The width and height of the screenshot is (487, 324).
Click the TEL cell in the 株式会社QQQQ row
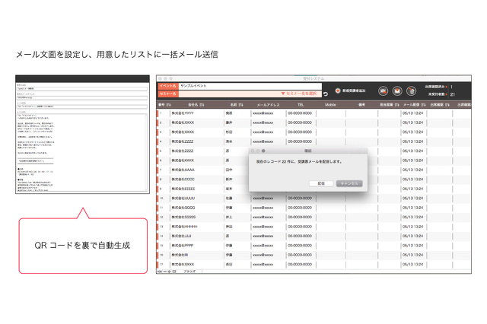tap(304, 207)
